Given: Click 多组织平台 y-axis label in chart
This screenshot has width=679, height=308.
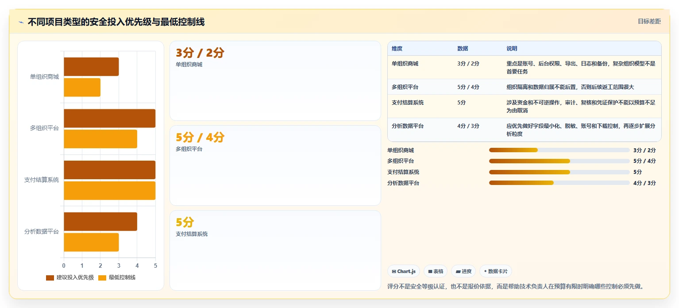Looking at the screenshot, I should [44, 129].
